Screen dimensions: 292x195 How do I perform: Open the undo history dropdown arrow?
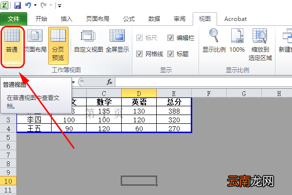tap(35, 5)
